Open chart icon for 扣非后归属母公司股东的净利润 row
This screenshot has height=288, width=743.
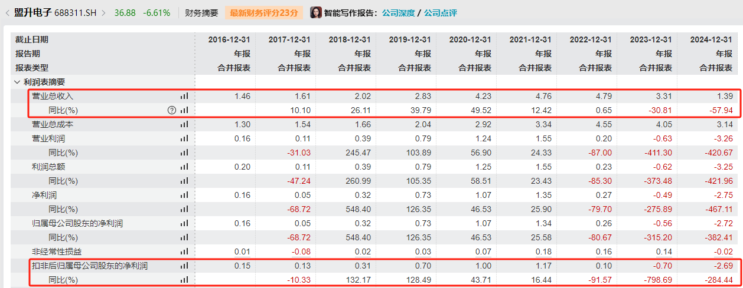(184, 266)
